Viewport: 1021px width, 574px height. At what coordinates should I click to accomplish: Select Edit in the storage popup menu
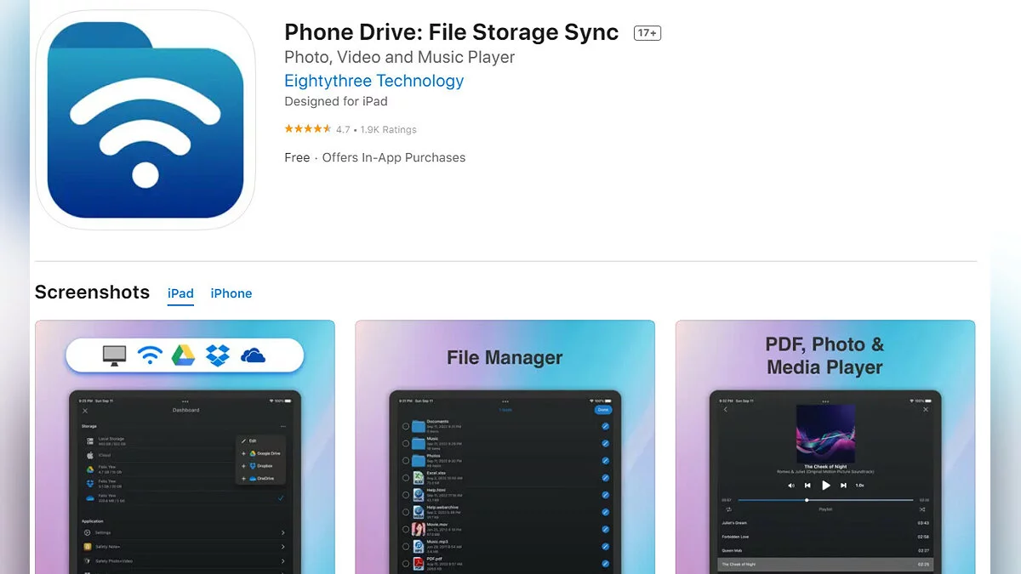[x=260, y=440]
